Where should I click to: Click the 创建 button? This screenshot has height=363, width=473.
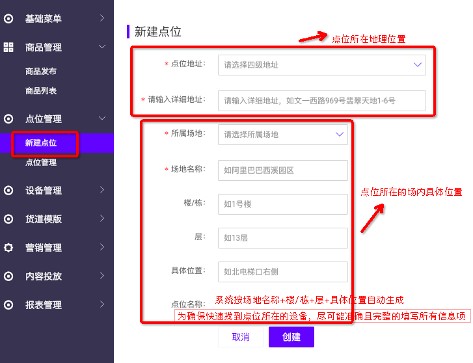(x=291, y=337)
